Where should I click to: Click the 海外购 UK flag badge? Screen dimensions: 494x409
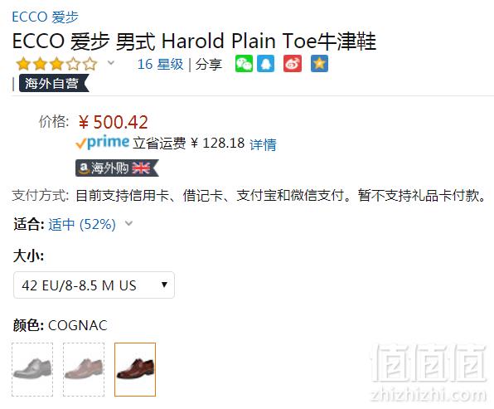tap(117, 168)
